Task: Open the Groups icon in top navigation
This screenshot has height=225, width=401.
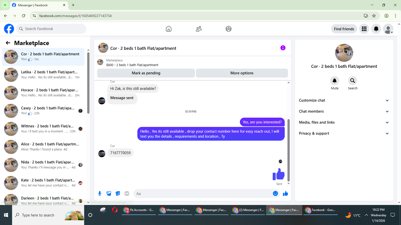Action: click(229, 29)
